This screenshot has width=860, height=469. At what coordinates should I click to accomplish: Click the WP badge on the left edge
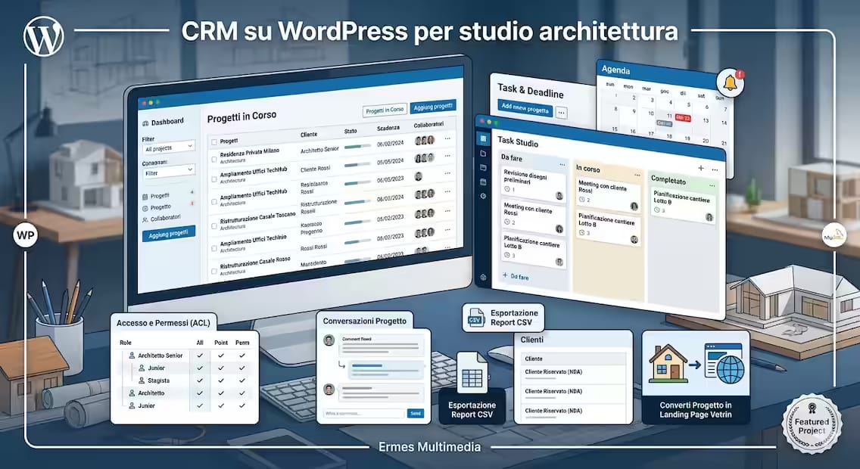pos(26,235)
